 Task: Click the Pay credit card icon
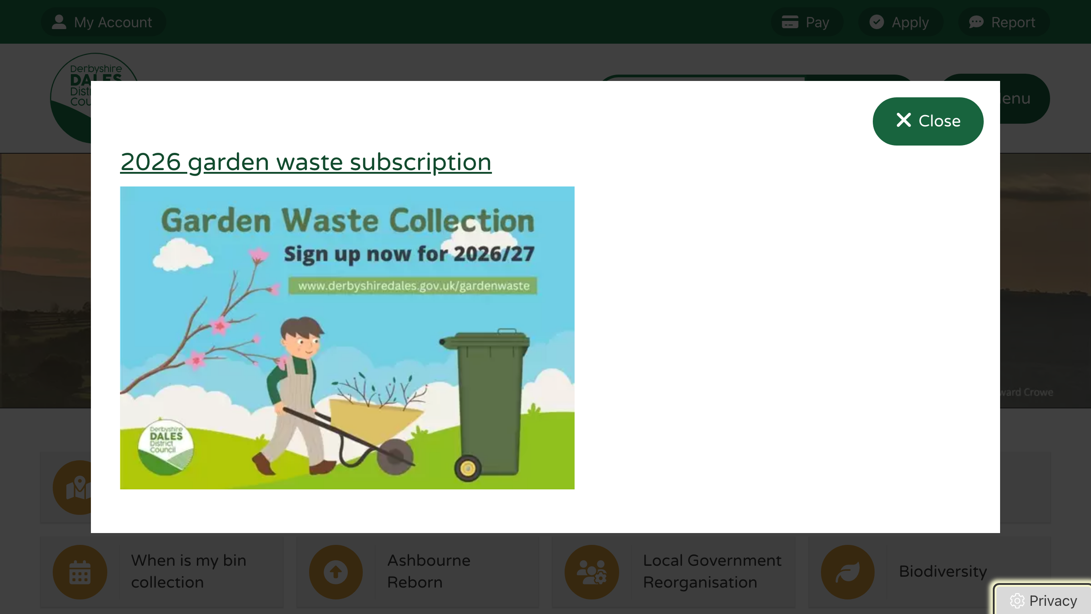coord(790,22)
